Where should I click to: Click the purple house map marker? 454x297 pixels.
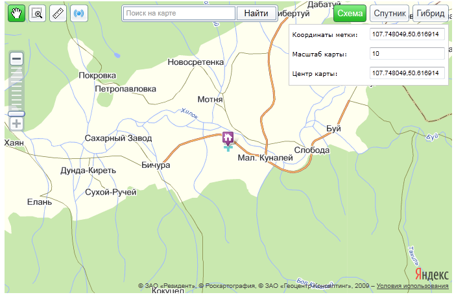pos(228,138)
